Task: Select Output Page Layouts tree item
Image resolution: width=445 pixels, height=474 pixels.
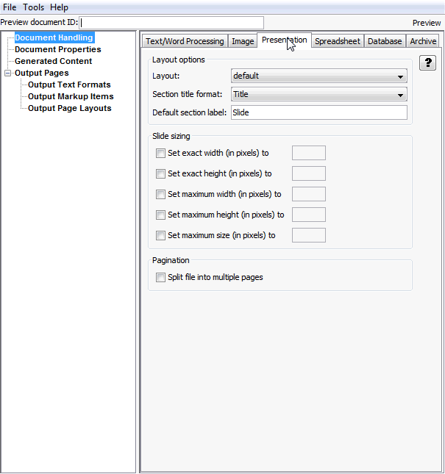Action: coord(70,109)
